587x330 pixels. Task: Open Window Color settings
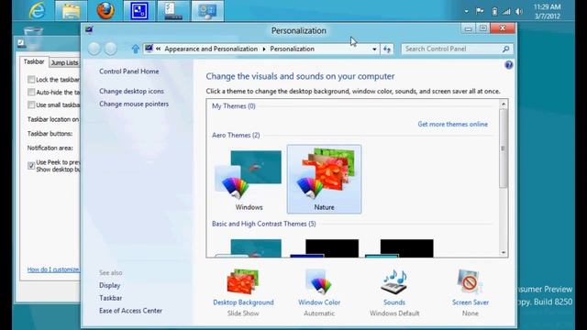click(319, 292)
